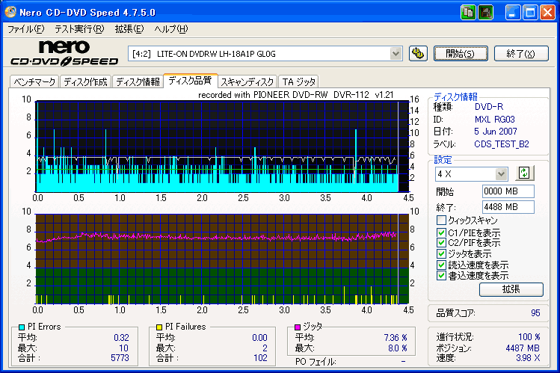560x373 pixels.
Task: Click the save screenshot floppy icon
Action: click(x=485, y=13)
